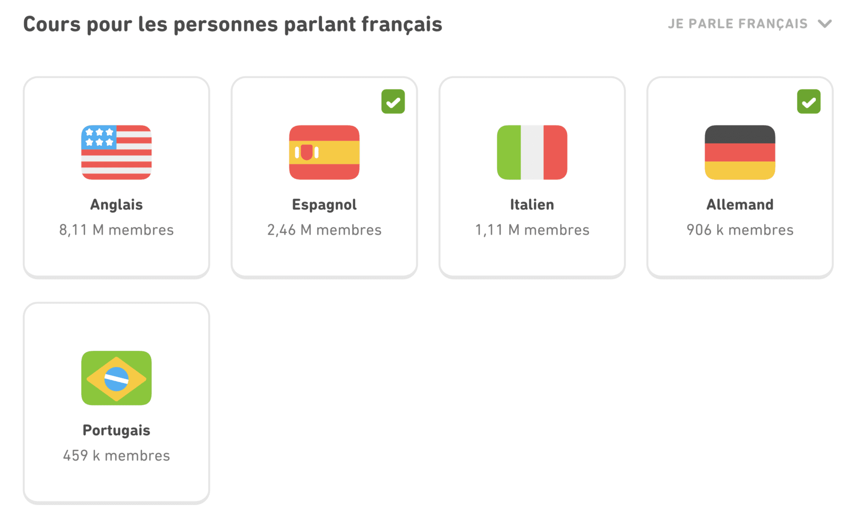Pick the Allemand course title
The height and width of the screenshot is (527, 851).
click(x=740, y=204)
